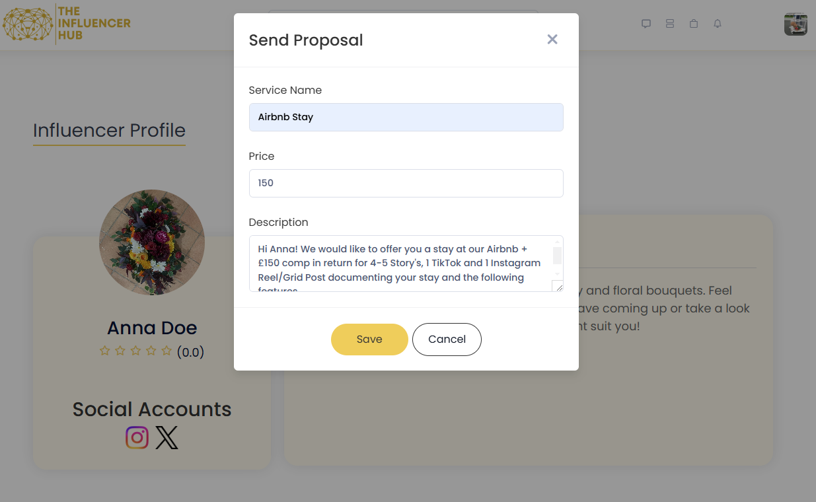Open the user avatar menu
816x502 pixels.
click(x=796, y=24)
